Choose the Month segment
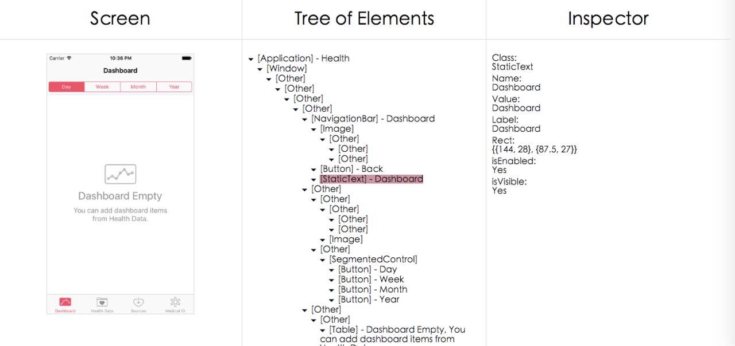 tap(138, 87)
